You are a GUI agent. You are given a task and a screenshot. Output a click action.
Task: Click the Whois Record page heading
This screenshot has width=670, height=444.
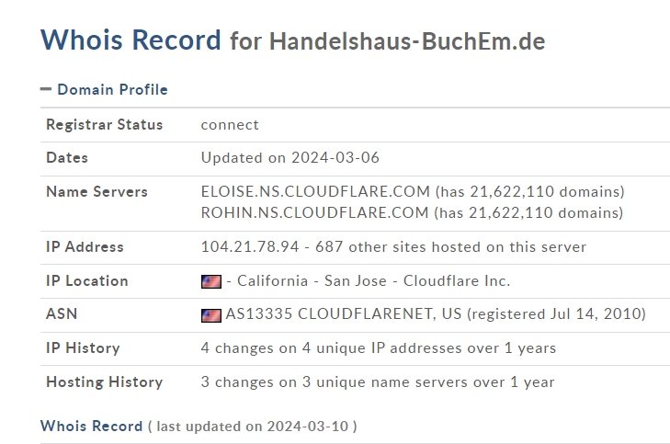131,40
